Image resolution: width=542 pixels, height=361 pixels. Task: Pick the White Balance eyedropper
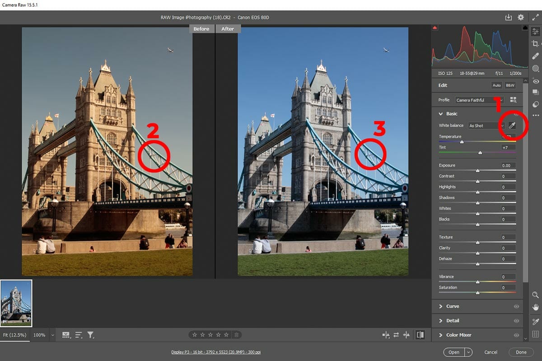(512, 126)
